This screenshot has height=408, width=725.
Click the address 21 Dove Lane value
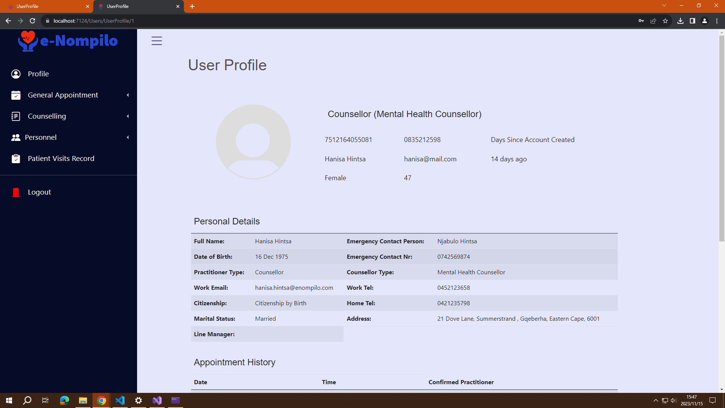pos(518,319)
